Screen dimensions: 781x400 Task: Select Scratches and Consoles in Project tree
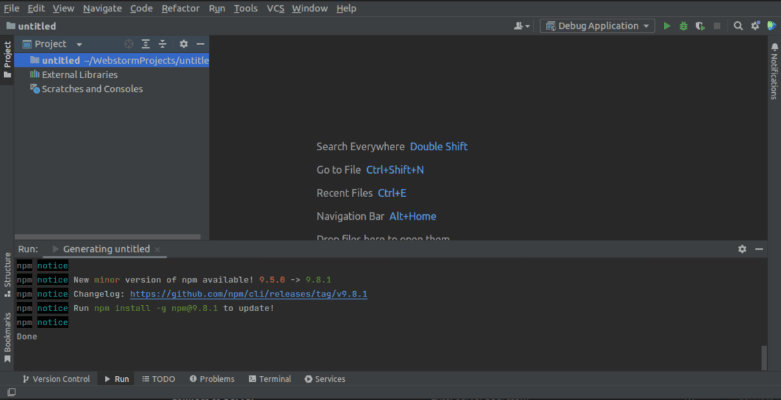91,88
